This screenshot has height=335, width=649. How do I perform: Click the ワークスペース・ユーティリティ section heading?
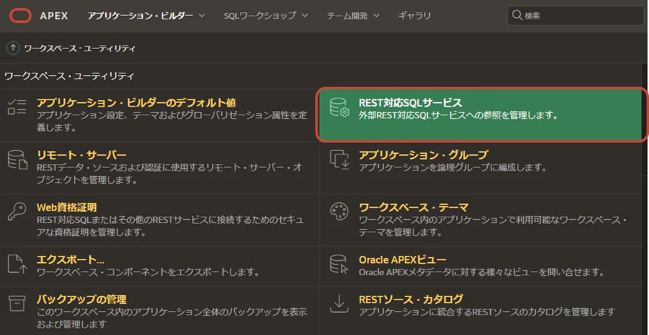coord(69,76)
